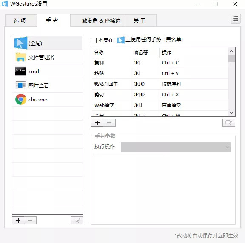Select the Web搜索 gesture row
245x243 pixels.
[x=160, y=105]
